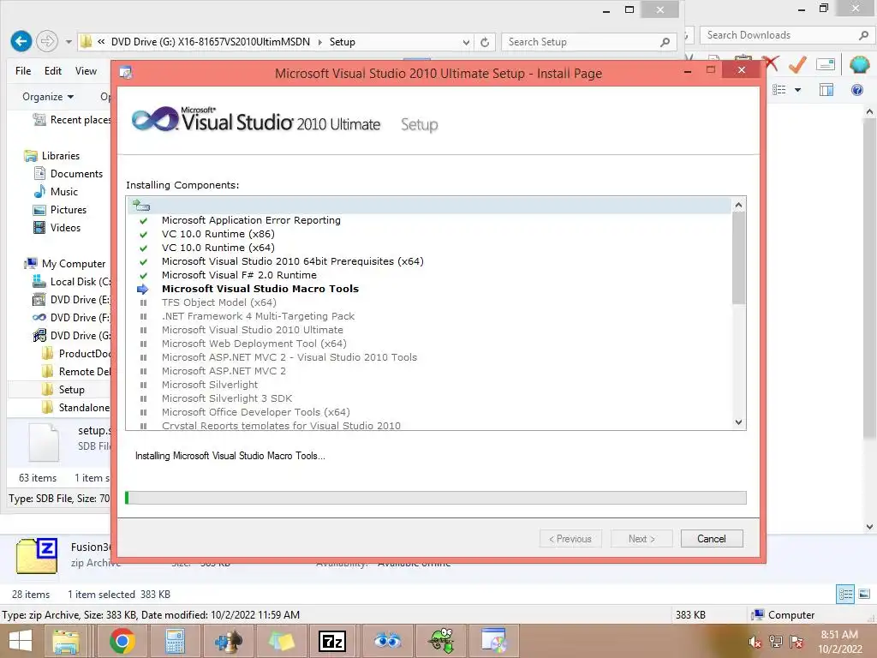Click the Microsoft Silverlight 3 SDK entry
The width and height of the screenshot is (877, 658).
coord(226,398)
